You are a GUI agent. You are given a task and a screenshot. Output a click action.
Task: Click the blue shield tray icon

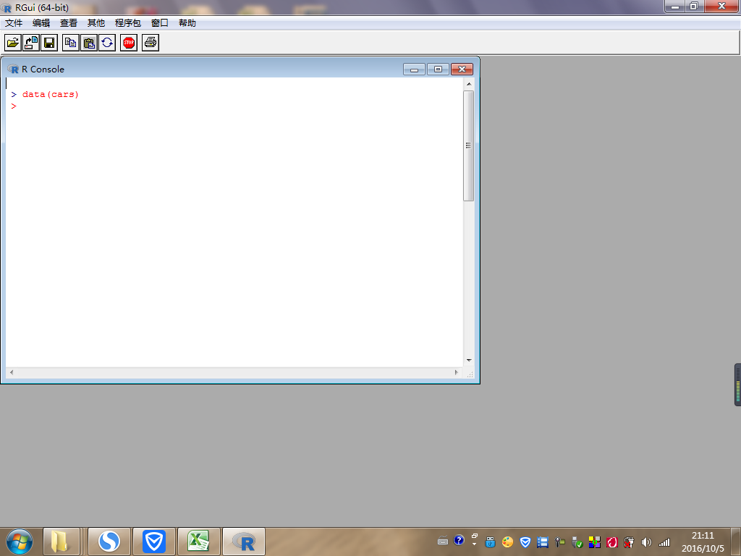click(x=525, y=542)
